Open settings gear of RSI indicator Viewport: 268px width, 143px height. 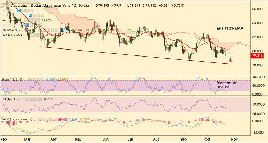[x=32, y=99]
